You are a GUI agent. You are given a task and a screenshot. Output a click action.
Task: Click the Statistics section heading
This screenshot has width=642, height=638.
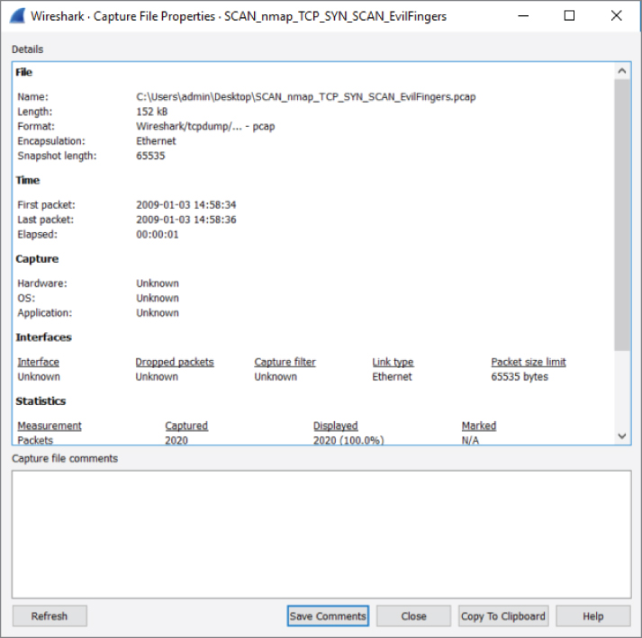41,401
